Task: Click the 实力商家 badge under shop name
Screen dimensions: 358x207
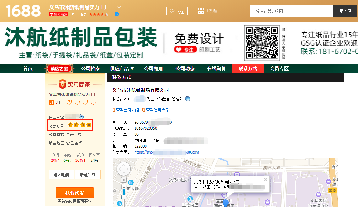Action: 59,14
